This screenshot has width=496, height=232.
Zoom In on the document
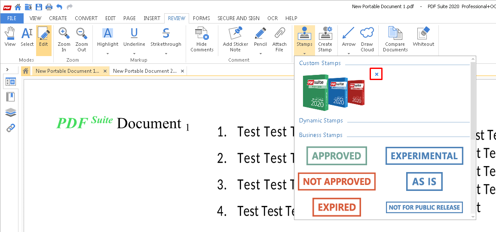(64, 40)
